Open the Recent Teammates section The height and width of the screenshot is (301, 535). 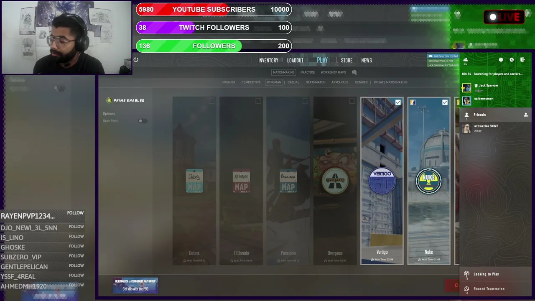[x=495, y=288]
